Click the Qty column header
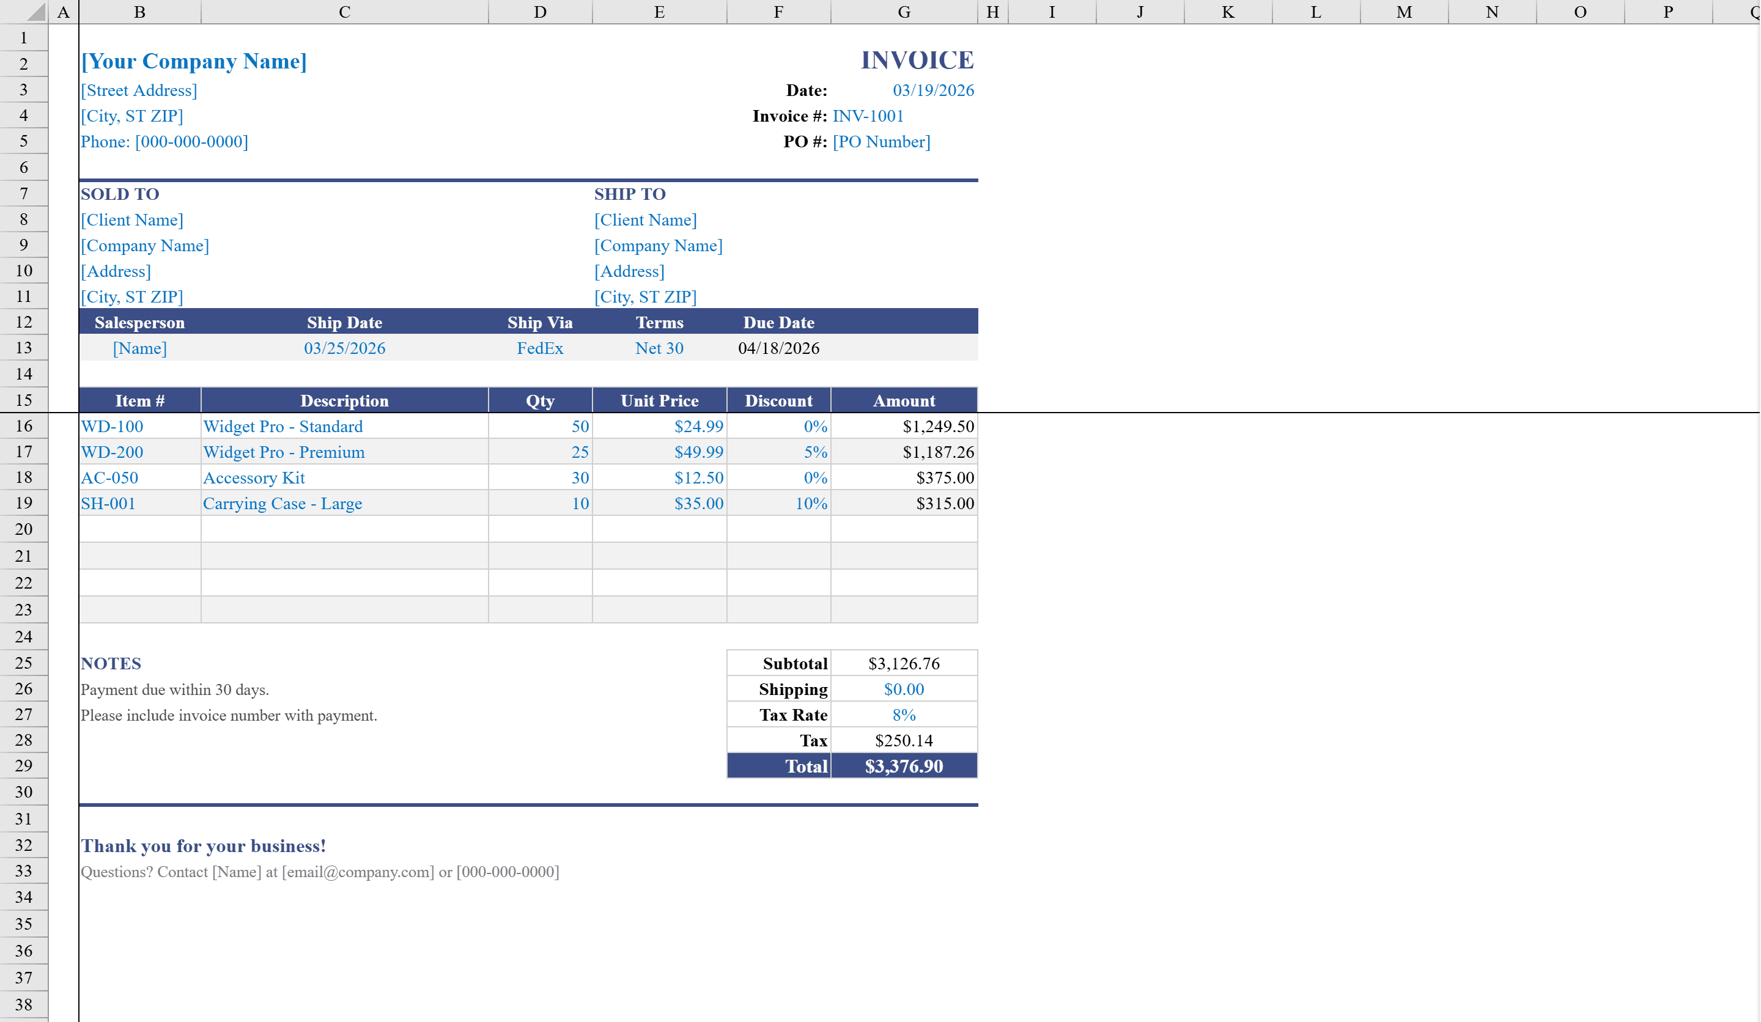 [x=540, y=400]
